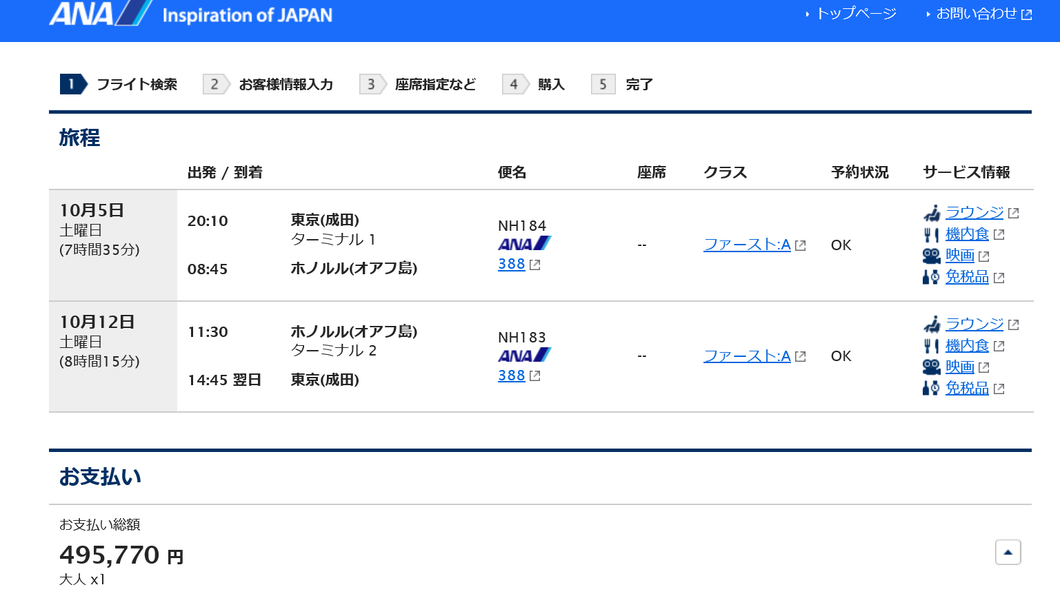Select the 10月12日 date cell
The width and height of the screenshot is (1060, 596).
(113, 357)
